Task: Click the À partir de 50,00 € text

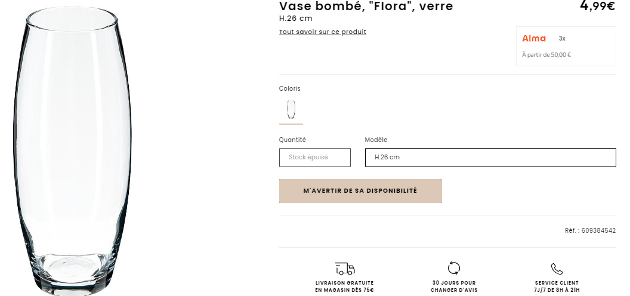Action: coord(546,55)
